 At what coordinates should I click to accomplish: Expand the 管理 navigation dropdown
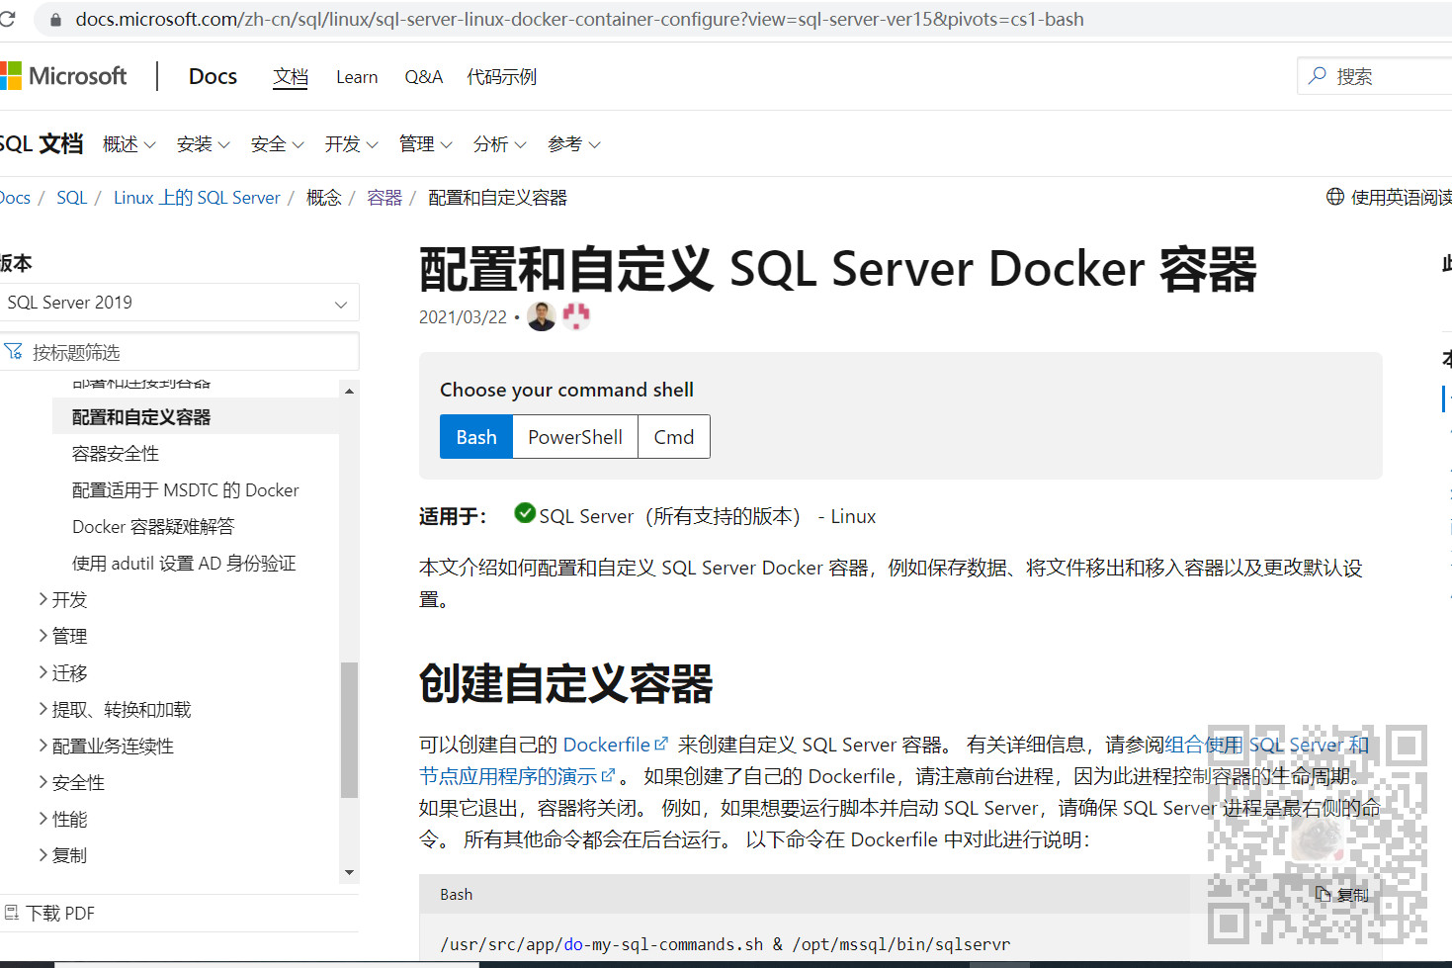(426, 144)
